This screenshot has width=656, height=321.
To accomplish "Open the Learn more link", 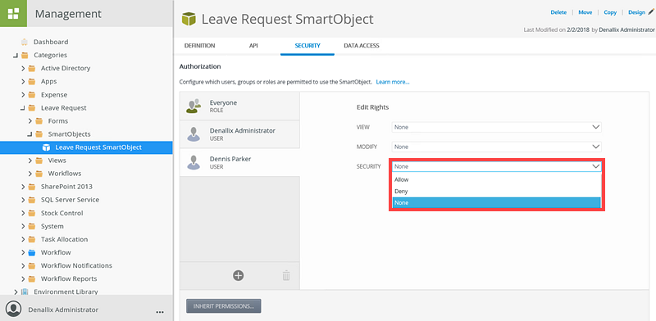I will 393,82.
